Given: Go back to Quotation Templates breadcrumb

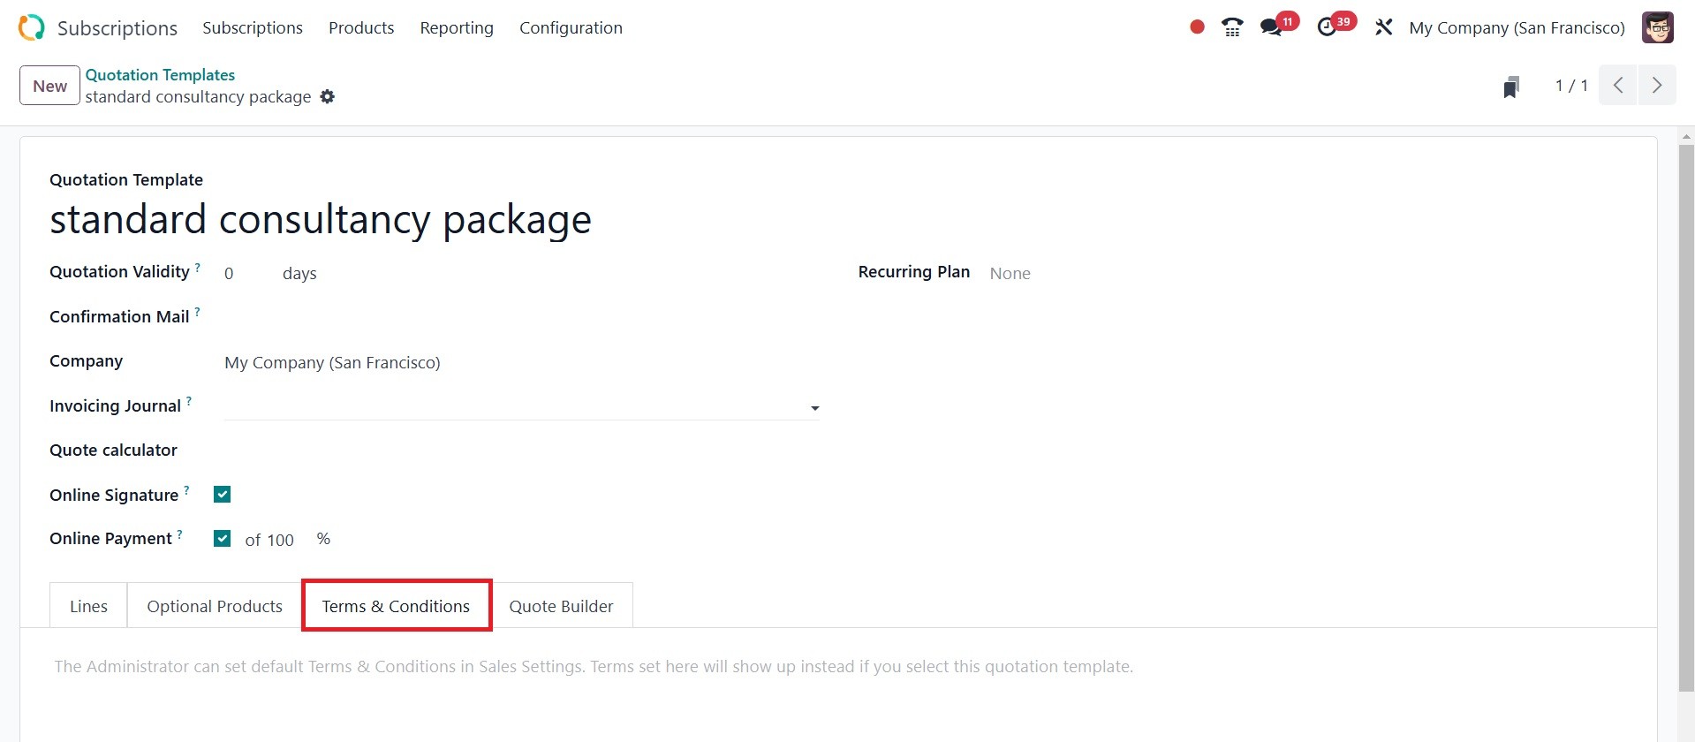Looking at the screenshot, I should tap(160, 75).
